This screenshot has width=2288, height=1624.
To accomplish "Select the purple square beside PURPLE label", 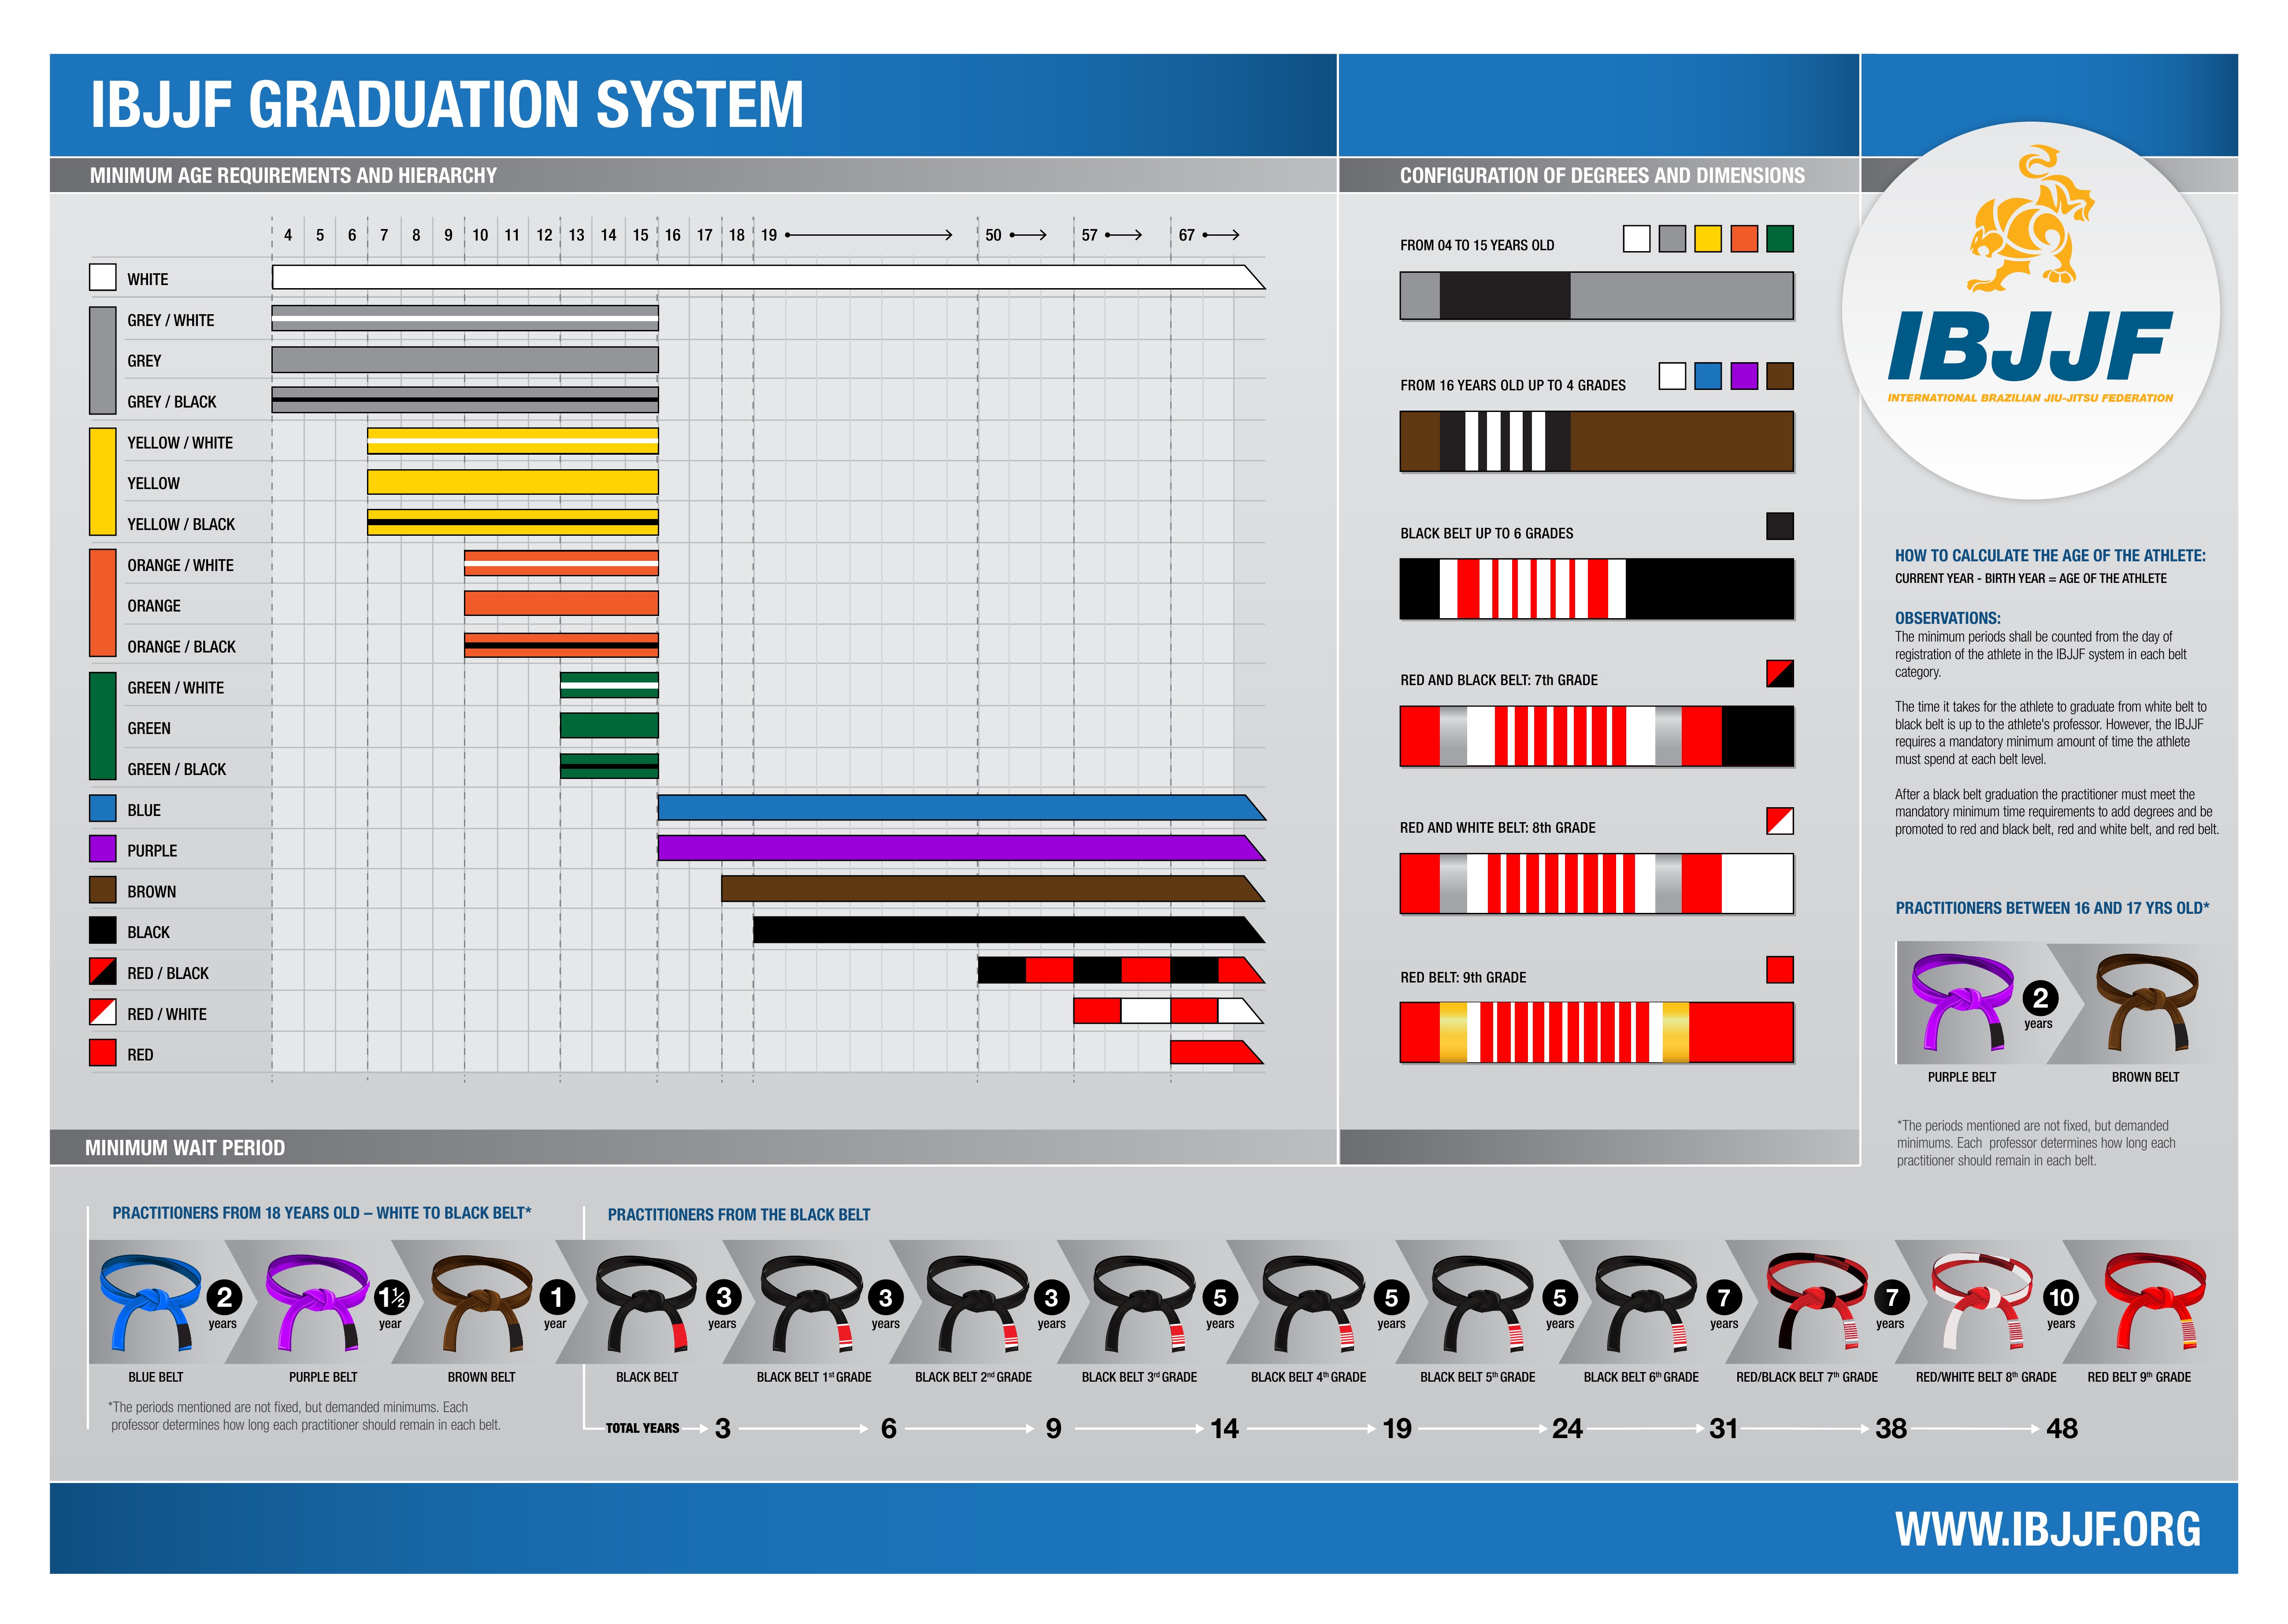I will (103, 849).
